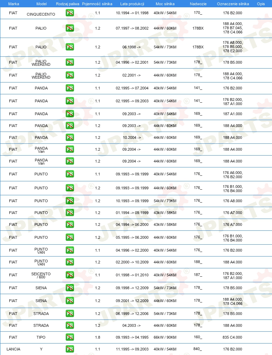Screen dimensions: 272x355
Task: Click fuel icon for STRADA 04.2003 row
Action: (70, 325)
